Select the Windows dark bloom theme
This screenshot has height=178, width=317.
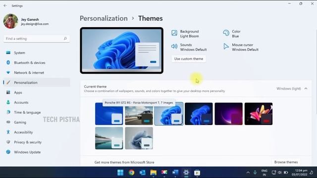tap(199, 114)
